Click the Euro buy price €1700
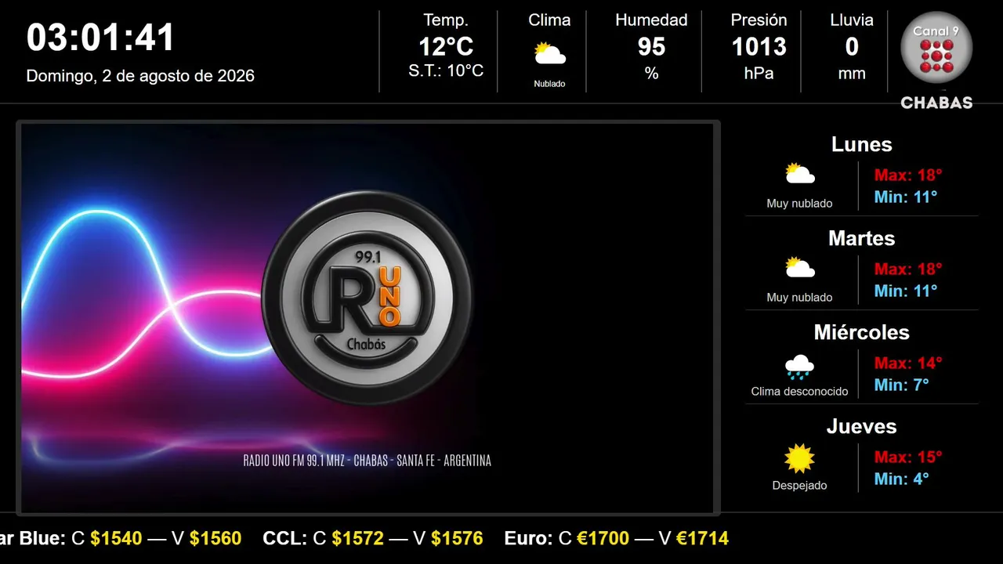Image resolution: width=1003 pixels, height=564 pixels. click(603, 538)
